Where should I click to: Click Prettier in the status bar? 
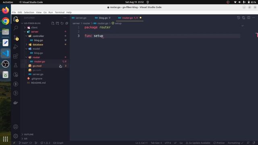[219, 143]
